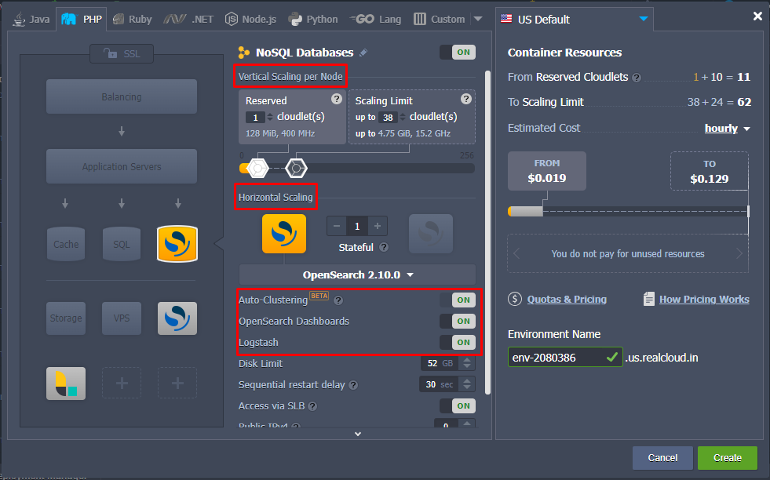Click the scaling limit slider handle
This screenshot has height=480, width=770.
(x=296, y=167)
